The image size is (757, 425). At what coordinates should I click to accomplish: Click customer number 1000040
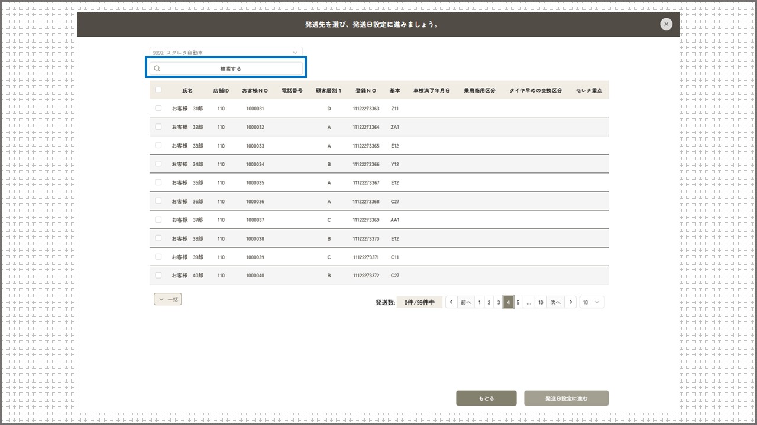tap(255, 276)
